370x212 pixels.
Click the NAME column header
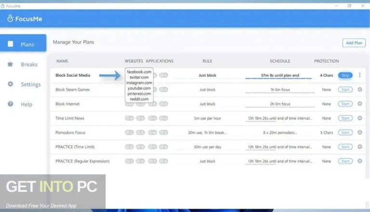coord(62,61)
